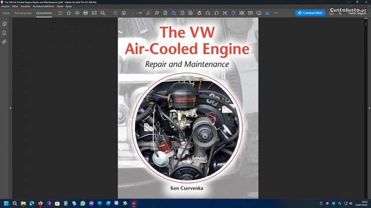Open the magnifier search tool
Viewport: 371px width, 208px height.
click(103, 13)
